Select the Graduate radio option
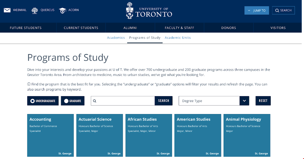This screenshot has width=304, height=159. [x=66, y=101]
